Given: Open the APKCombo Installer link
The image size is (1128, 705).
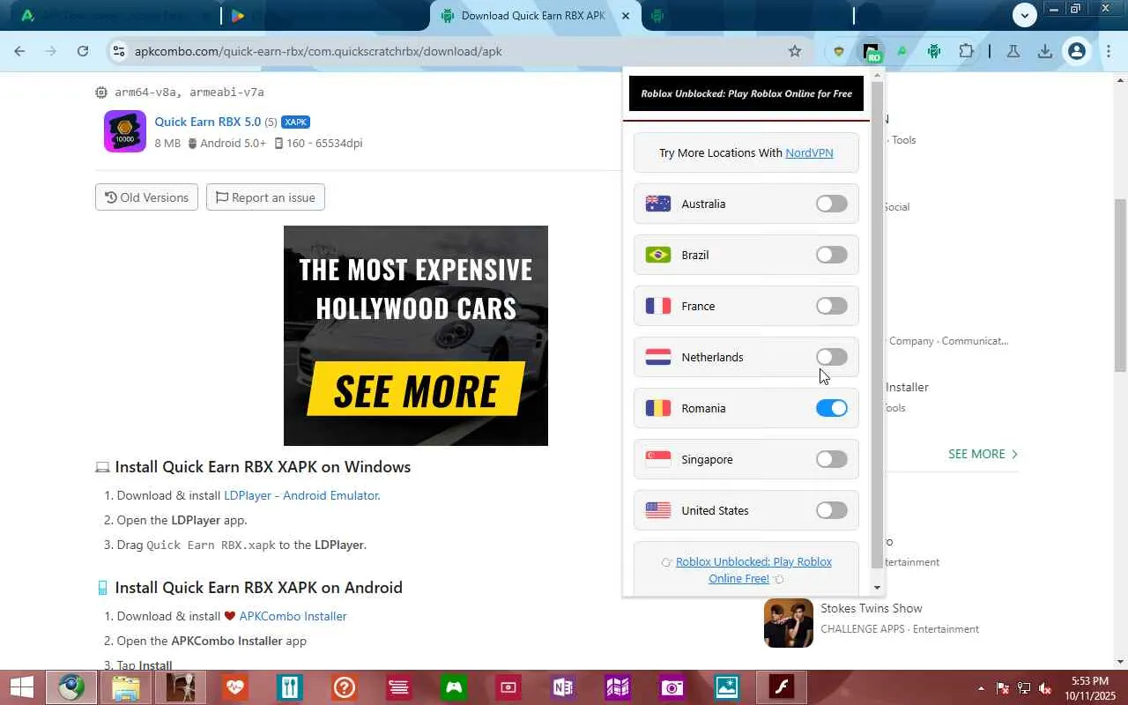Looking at the screenshot, I should pos(293,616).
